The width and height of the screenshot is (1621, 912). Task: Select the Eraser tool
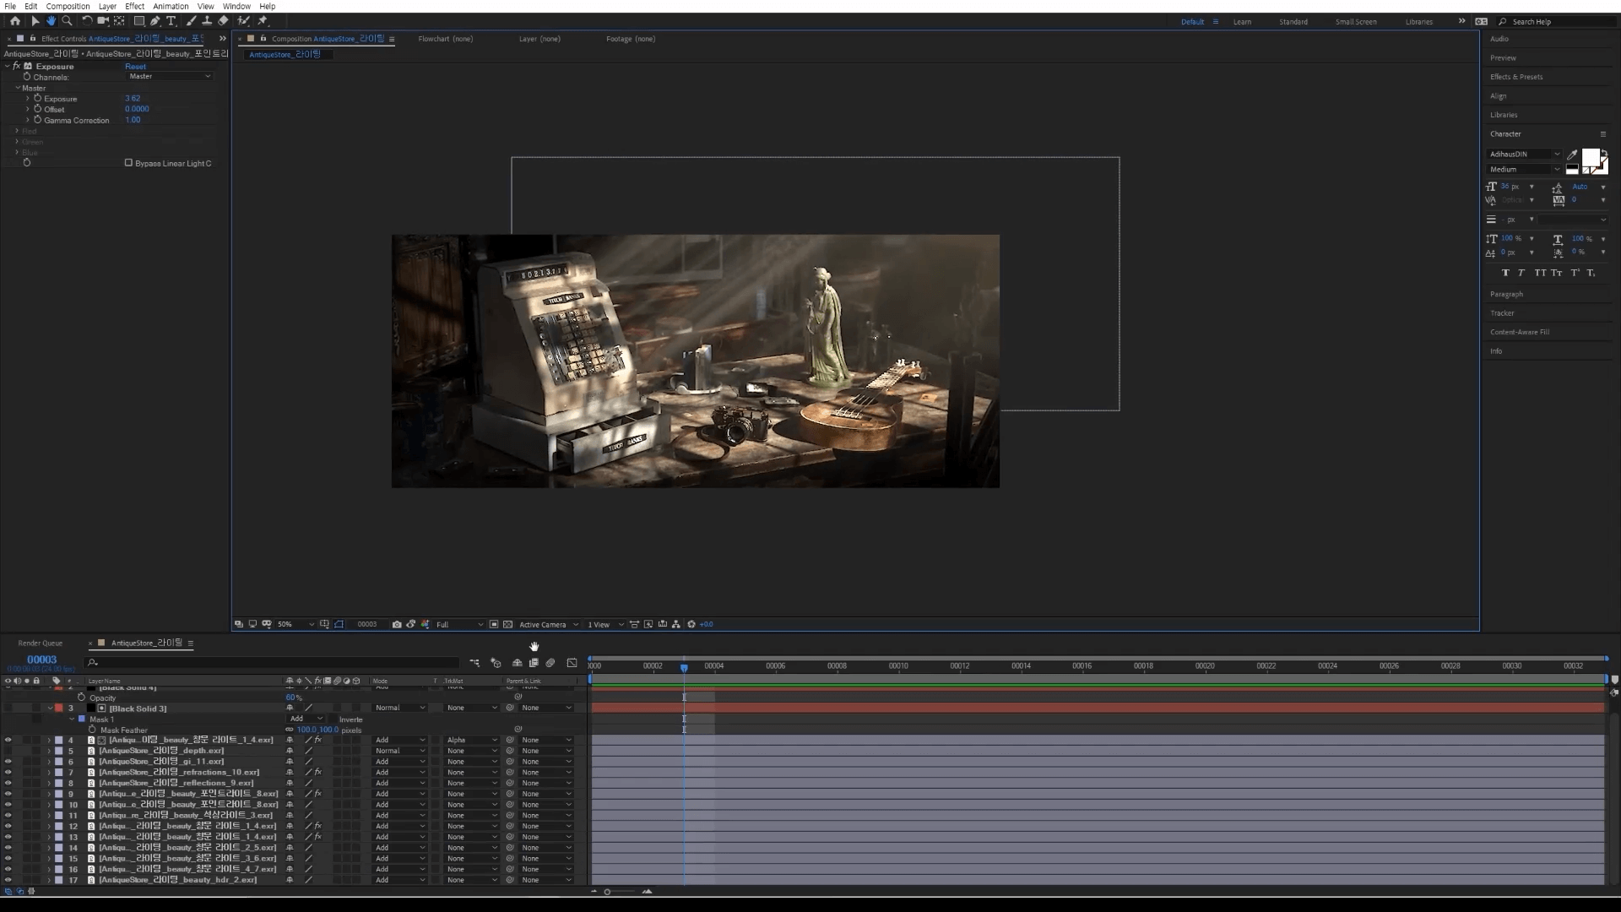click(x=223, y=21)
